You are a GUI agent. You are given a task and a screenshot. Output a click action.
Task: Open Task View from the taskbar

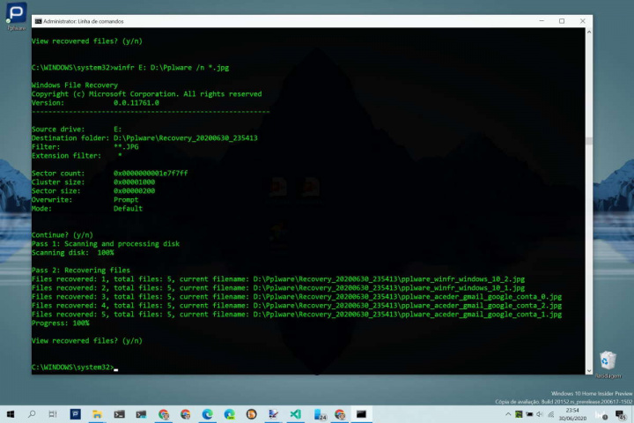[x=54, y=413]
